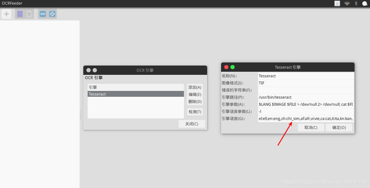Viewport: 370px width, 188px height.
Task: Click the 编辑(E) edit engine button
Action: click(195, 94)
